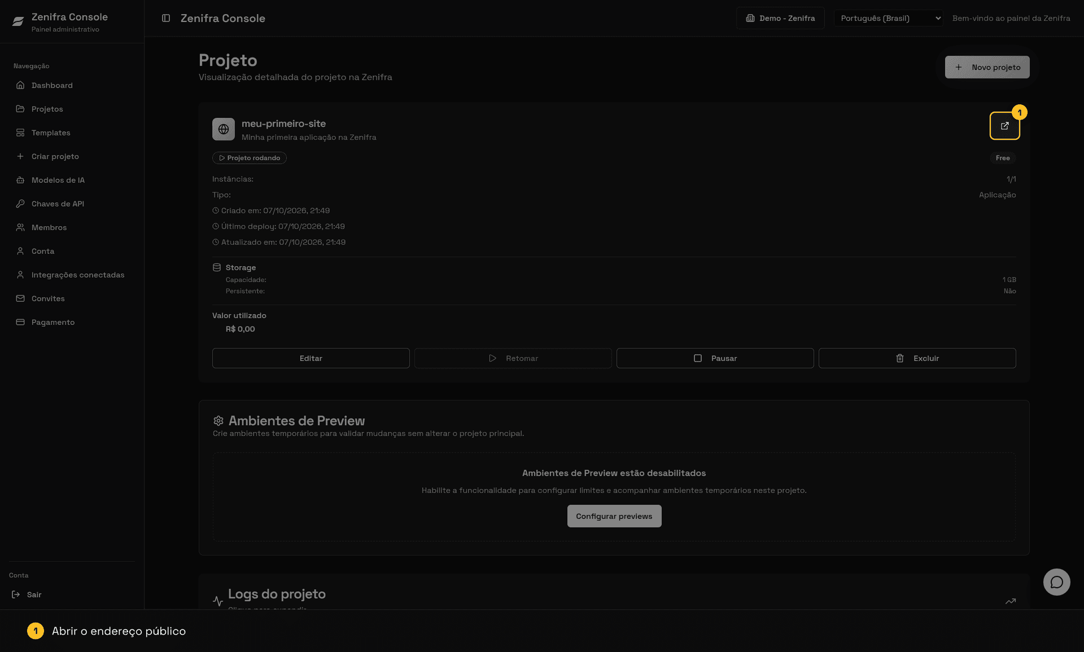This screenshot has width=1084, height=652.
Task: Click the Configurar previews button
Action: 614,516
